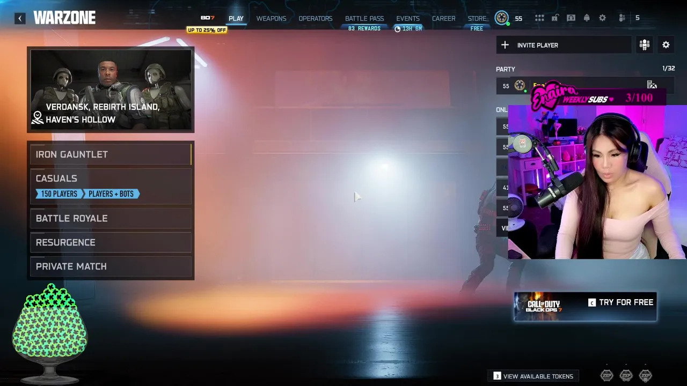Viewport: 687px width, 386px height.
Task: Open the friends social icon in top bar
Action: (622, 18)
